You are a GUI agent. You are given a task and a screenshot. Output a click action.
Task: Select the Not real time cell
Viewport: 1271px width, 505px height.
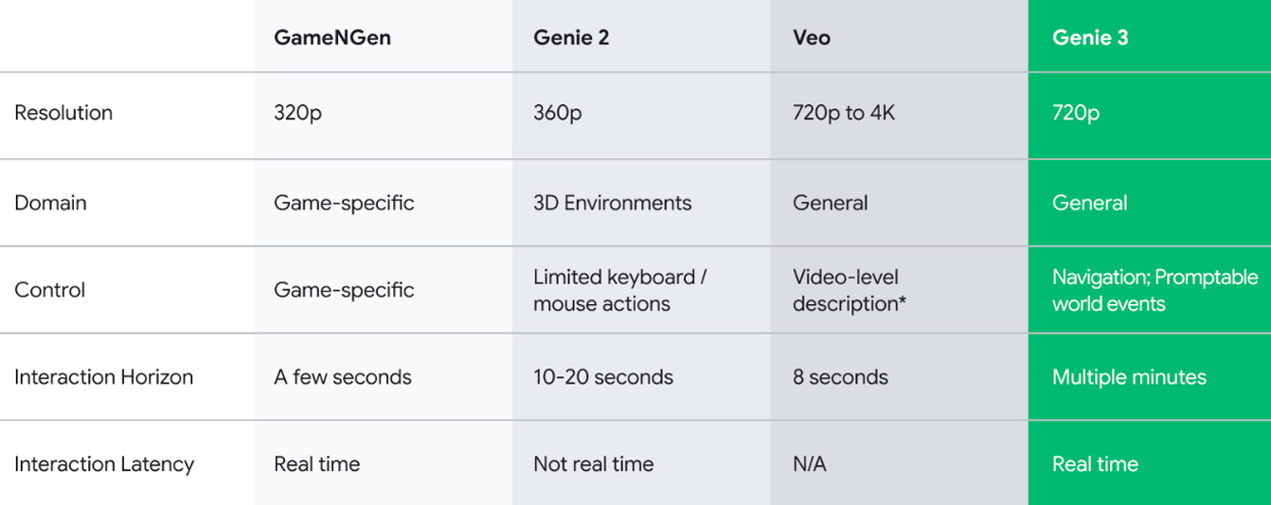point(593,464)
